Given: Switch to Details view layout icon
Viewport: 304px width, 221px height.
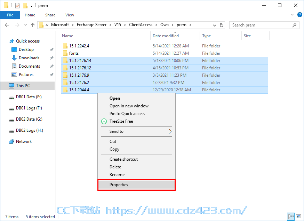Looking at the screenshot, I should click(x=291, y=216).
